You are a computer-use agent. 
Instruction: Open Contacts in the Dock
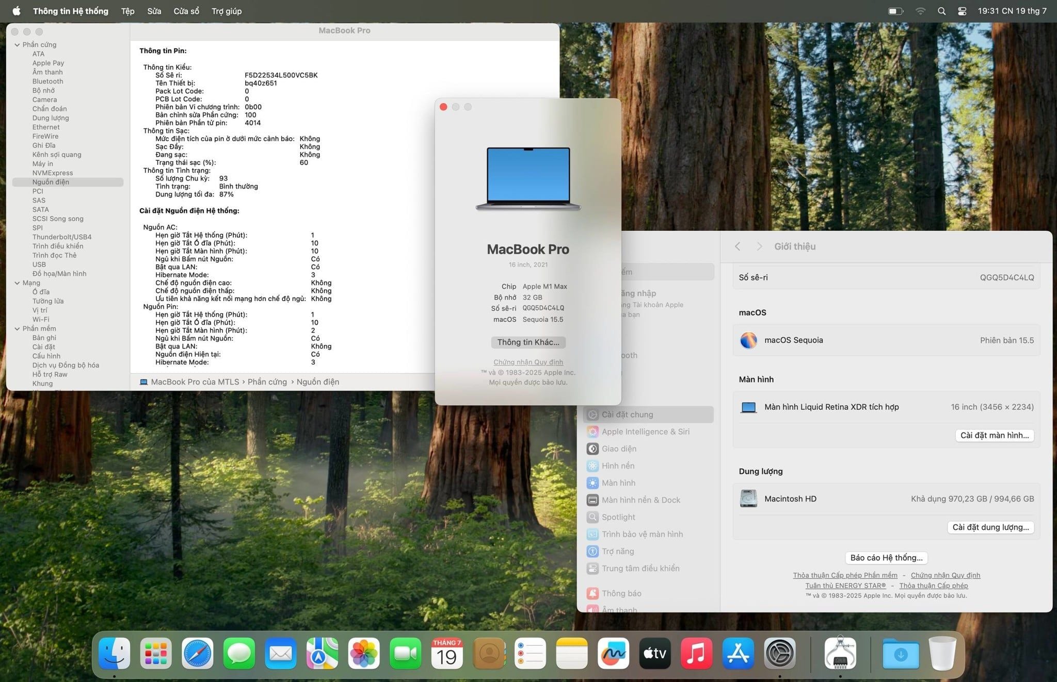pos(489,653)
